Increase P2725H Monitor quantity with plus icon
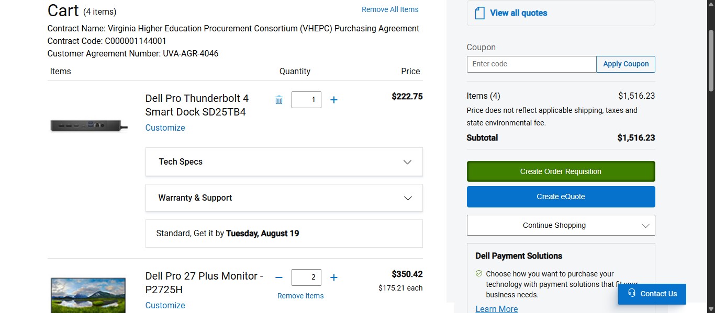The width and height of the screenshot is (715, 313). (x=333, y=277)
